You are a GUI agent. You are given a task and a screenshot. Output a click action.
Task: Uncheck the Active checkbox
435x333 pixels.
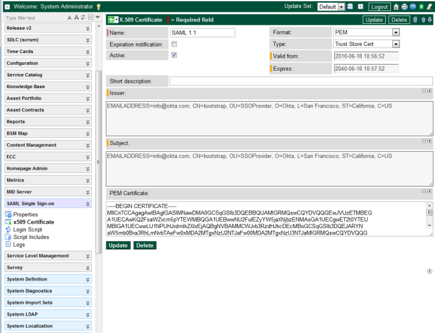click(x=174, y=56)
